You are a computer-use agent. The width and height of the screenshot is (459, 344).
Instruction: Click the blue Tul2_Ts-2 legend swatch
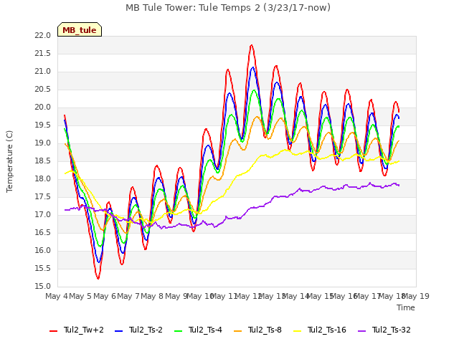118,331
